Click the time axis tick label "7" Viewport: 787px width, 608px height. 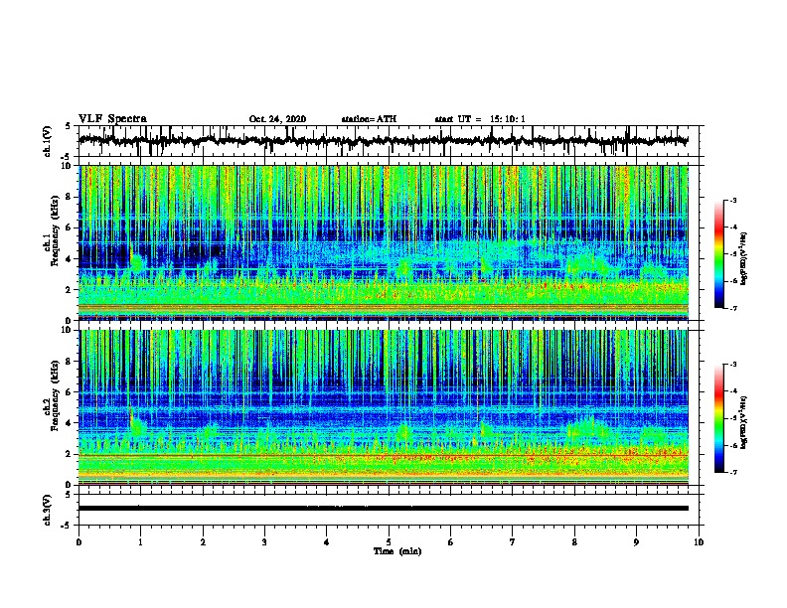point(513,542)
